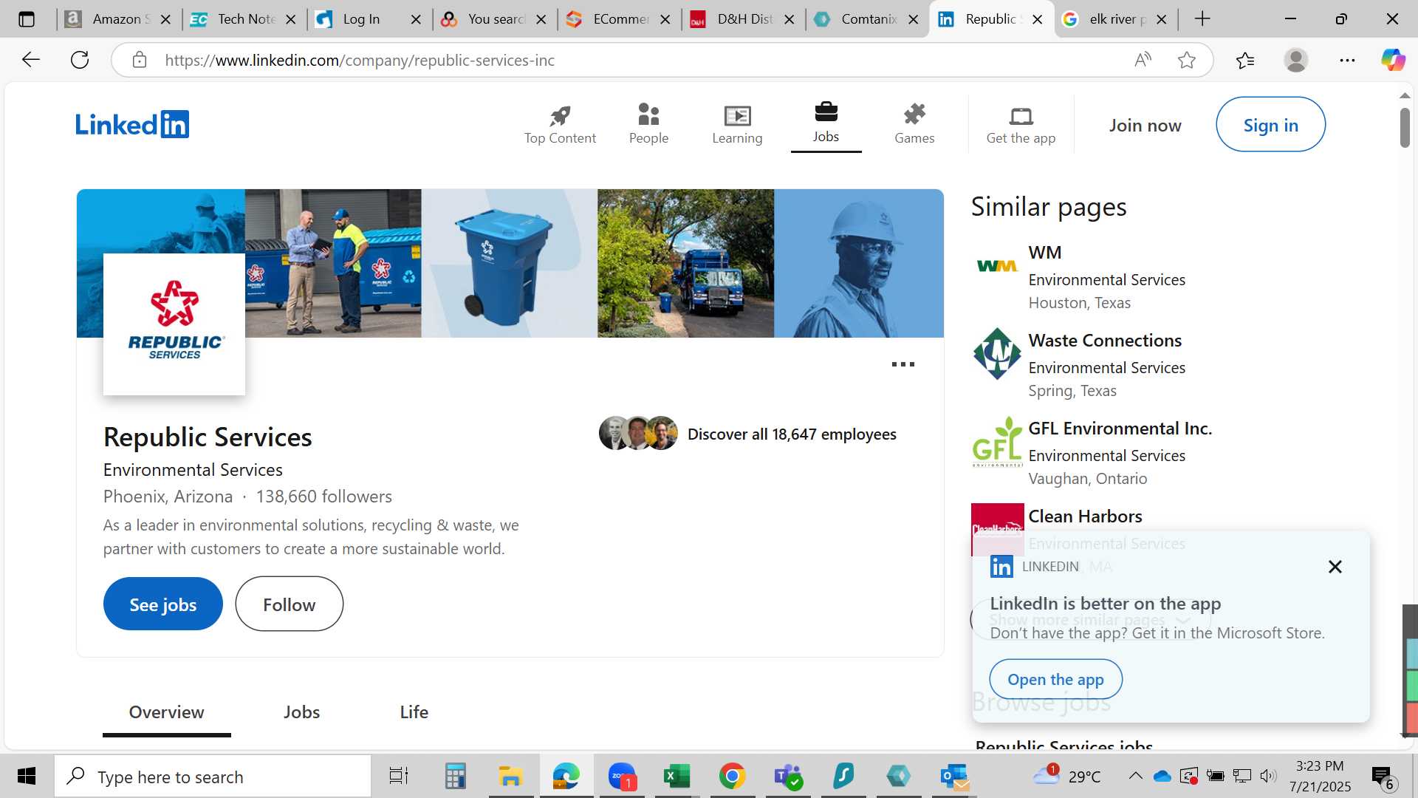Open the Clean Harbors similar page

[1085, 516]
